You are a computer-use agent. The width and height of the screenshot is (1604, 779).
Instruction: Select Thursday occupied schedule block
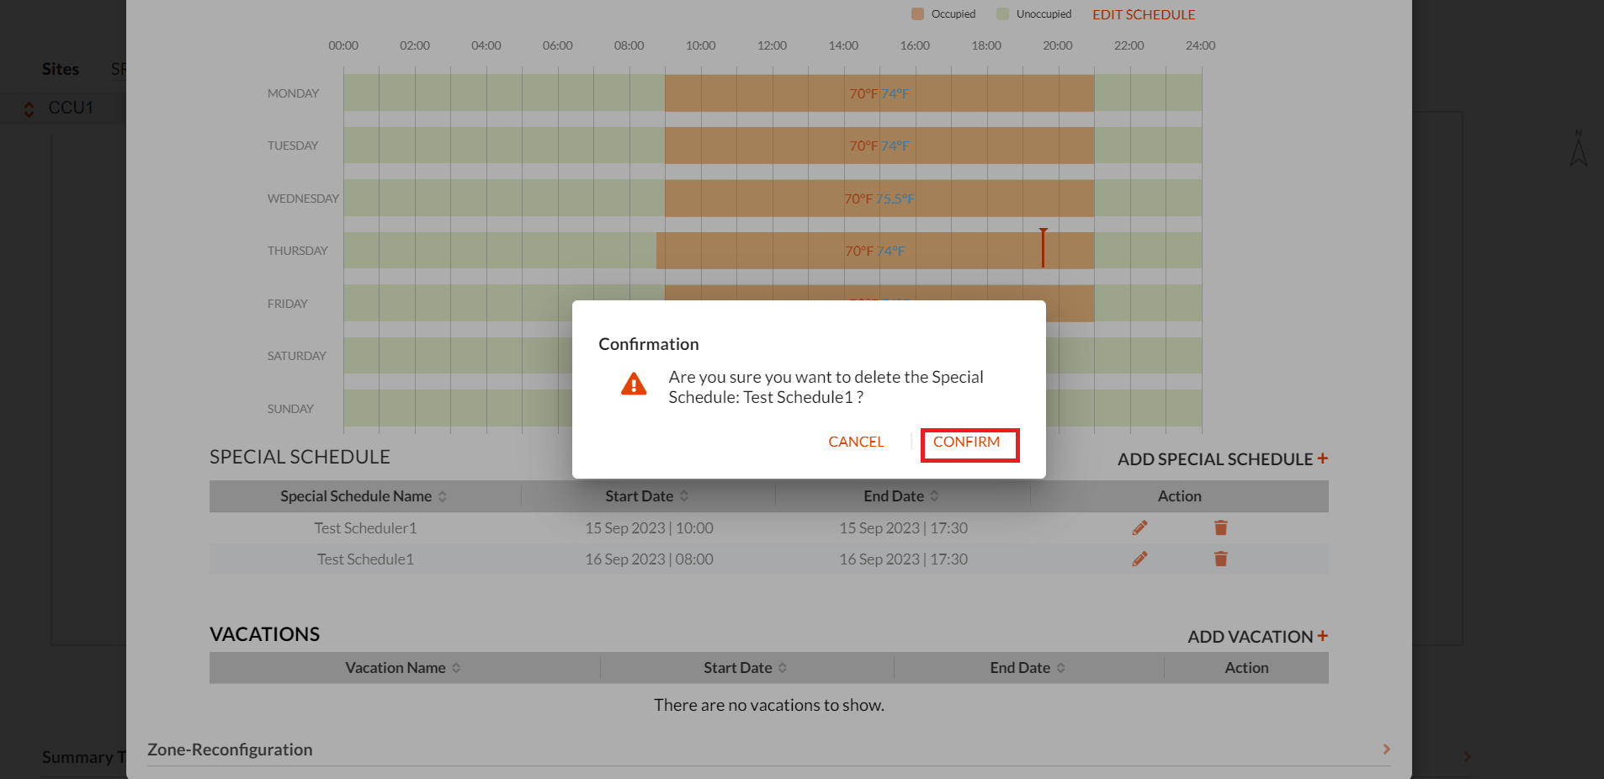coord(875,251)
